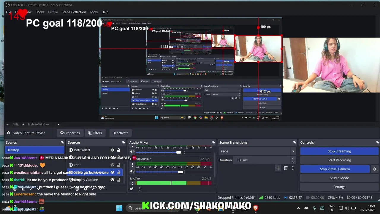Decrease transition duration with down arrow
The height and width of the screenshot is (214, 380).
[x=293, y=162]
